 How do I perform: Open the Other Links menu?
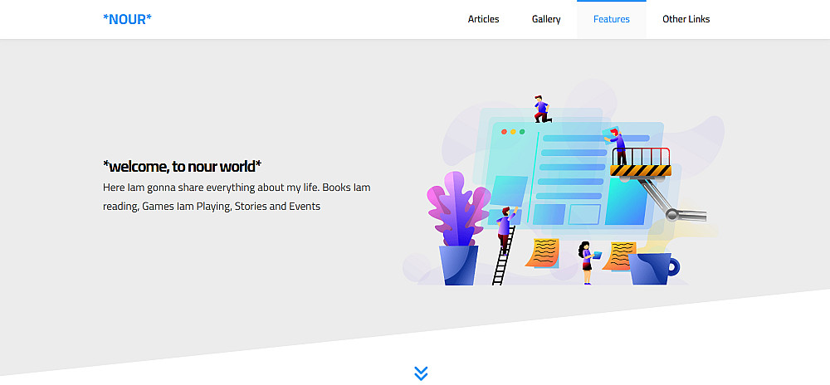click(x=686, y=20)
